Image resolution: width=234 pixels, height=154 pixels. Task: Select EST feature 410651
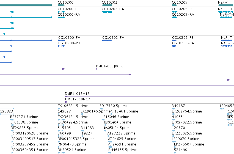[178, 117]
